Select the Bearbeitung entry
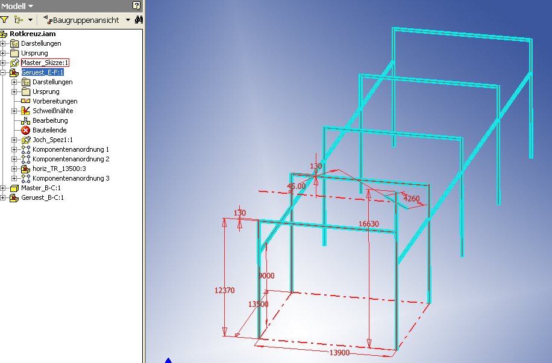This screenshot has width=552, height=363. (50, 120)
